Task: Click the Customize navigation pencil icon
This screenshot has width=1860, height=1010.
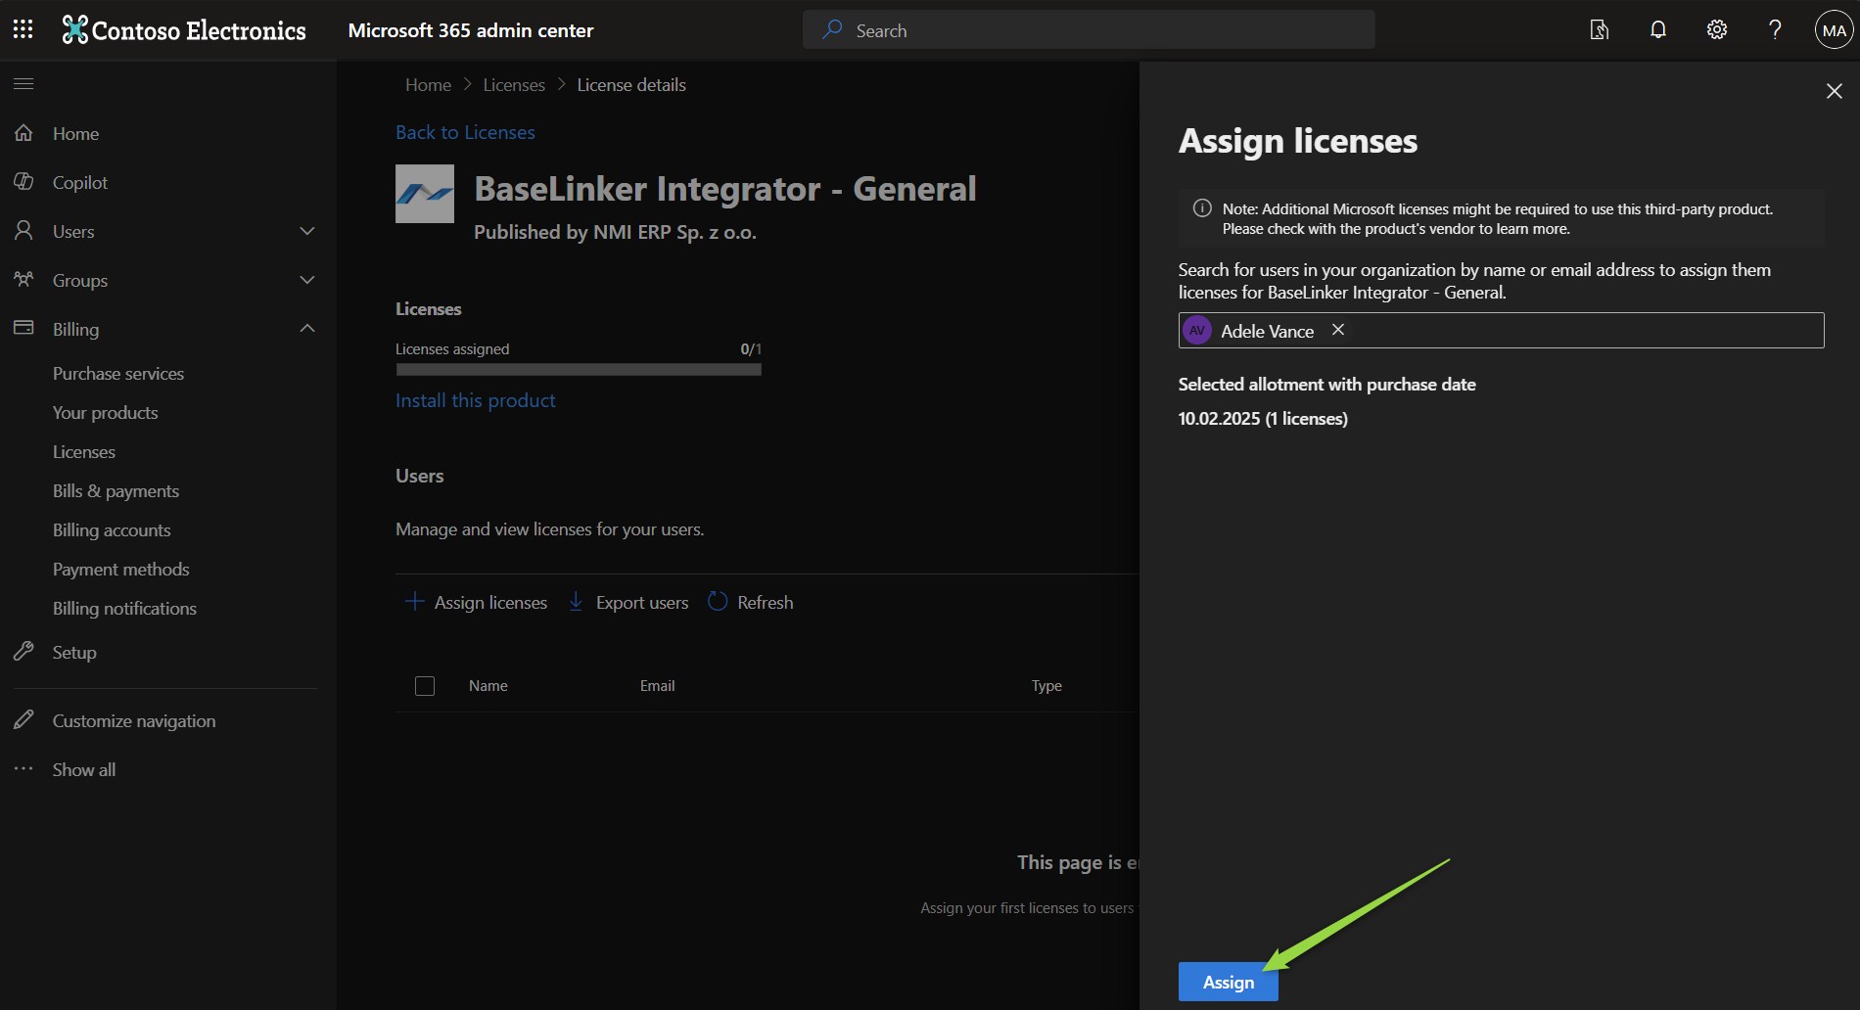Action: (x=23, y=720)
